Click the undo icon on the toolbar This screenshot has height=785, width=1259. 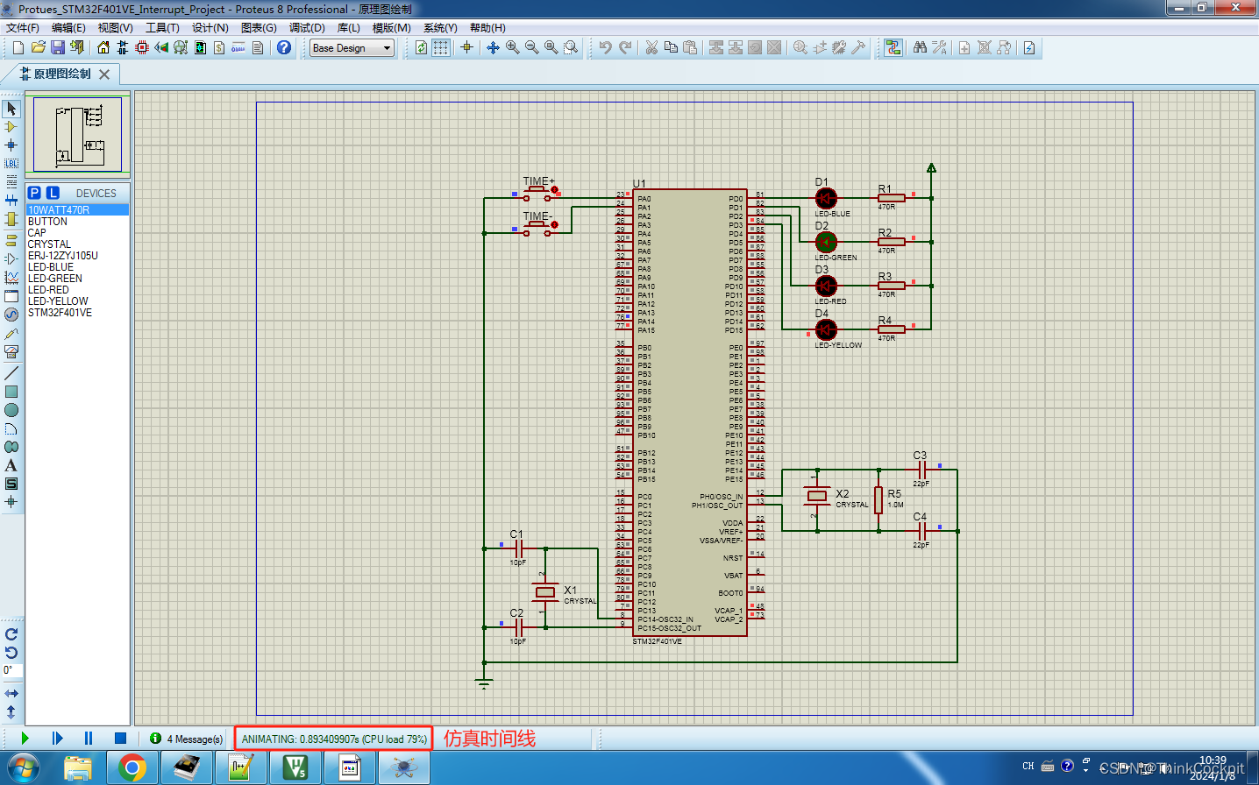pyautogui.click(x=608, y=47)
